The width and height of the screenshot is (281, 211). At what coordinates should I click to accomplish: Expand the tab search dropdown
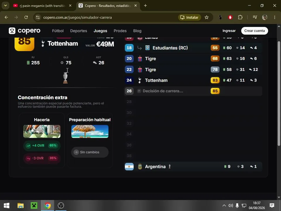[6, 6]
